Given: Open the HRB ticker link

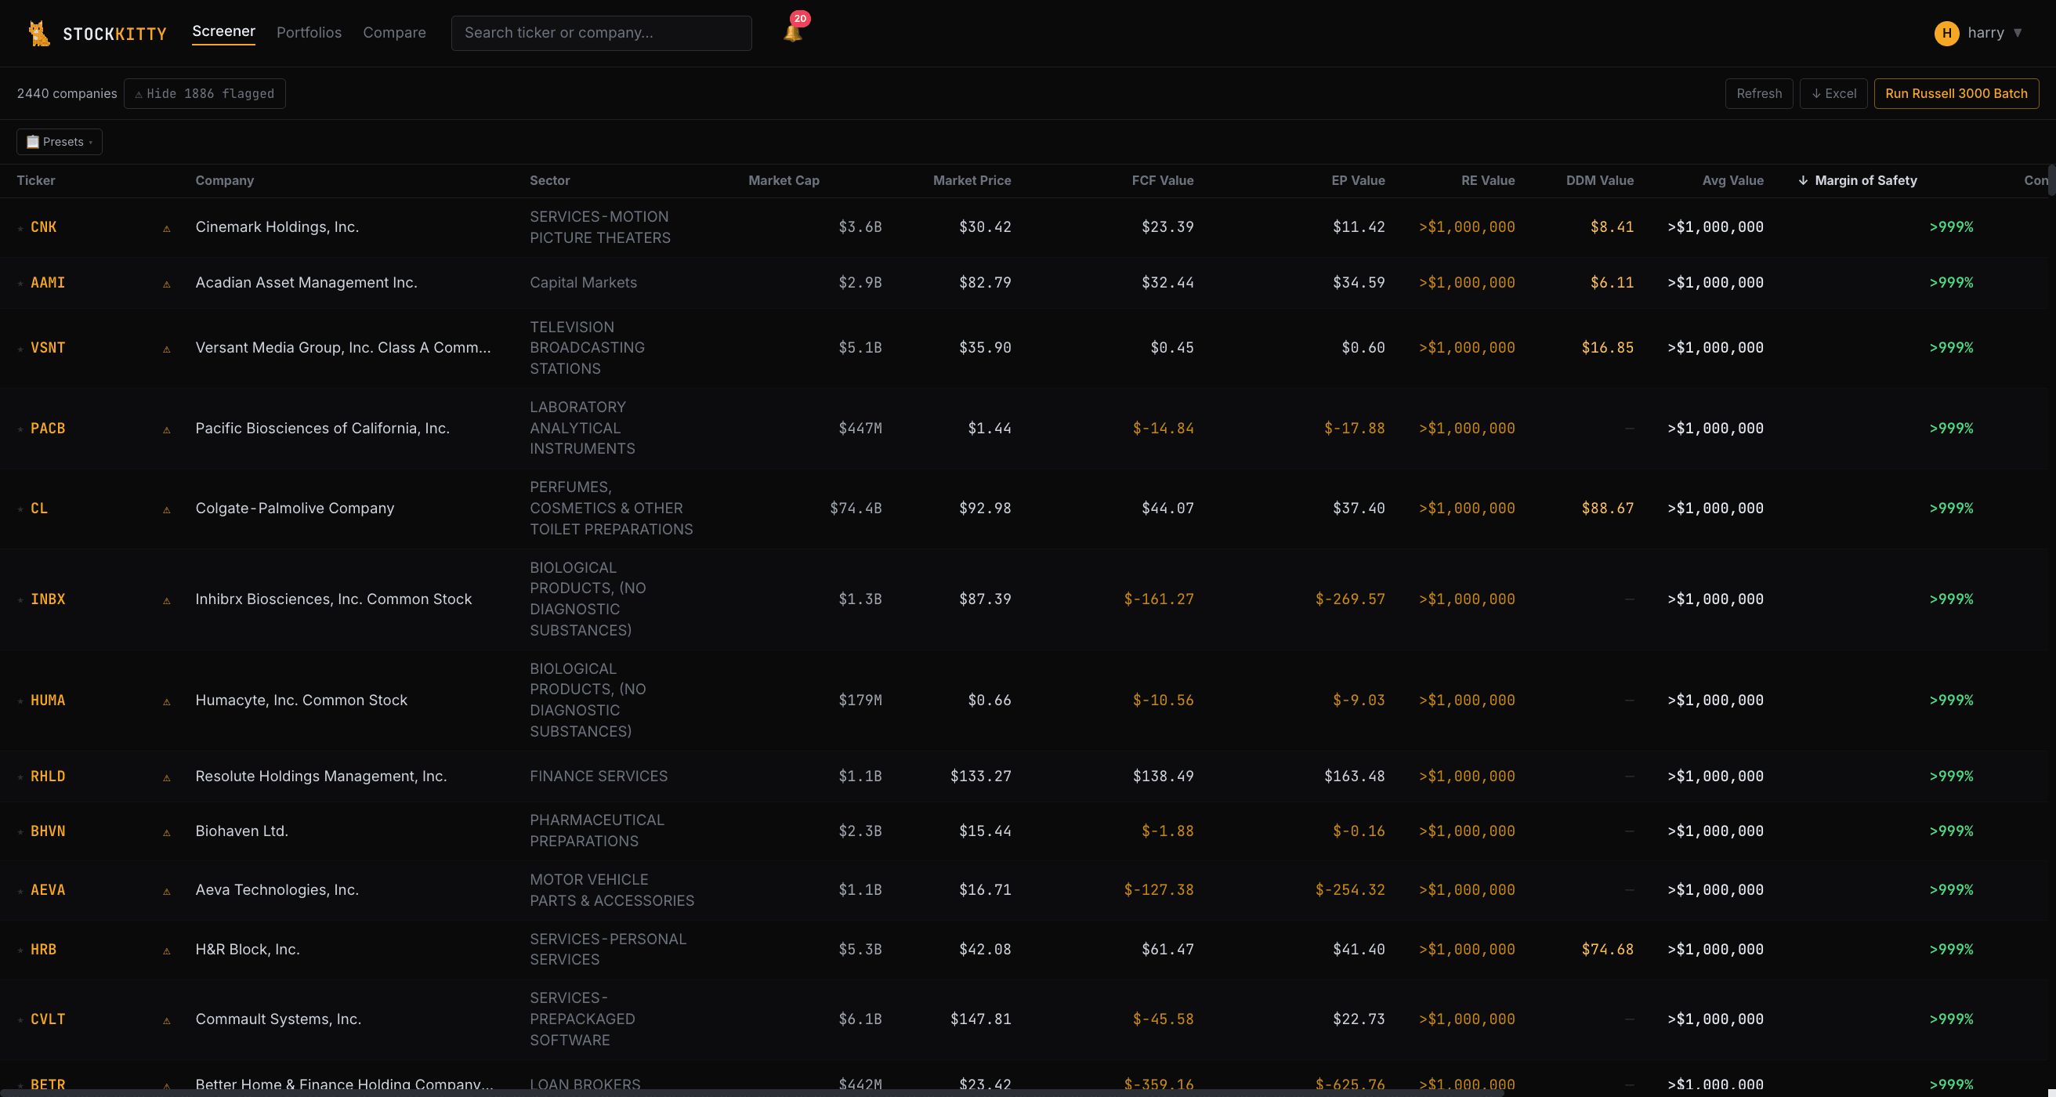Looking at the screenshot, I should [x=43, y=950].
